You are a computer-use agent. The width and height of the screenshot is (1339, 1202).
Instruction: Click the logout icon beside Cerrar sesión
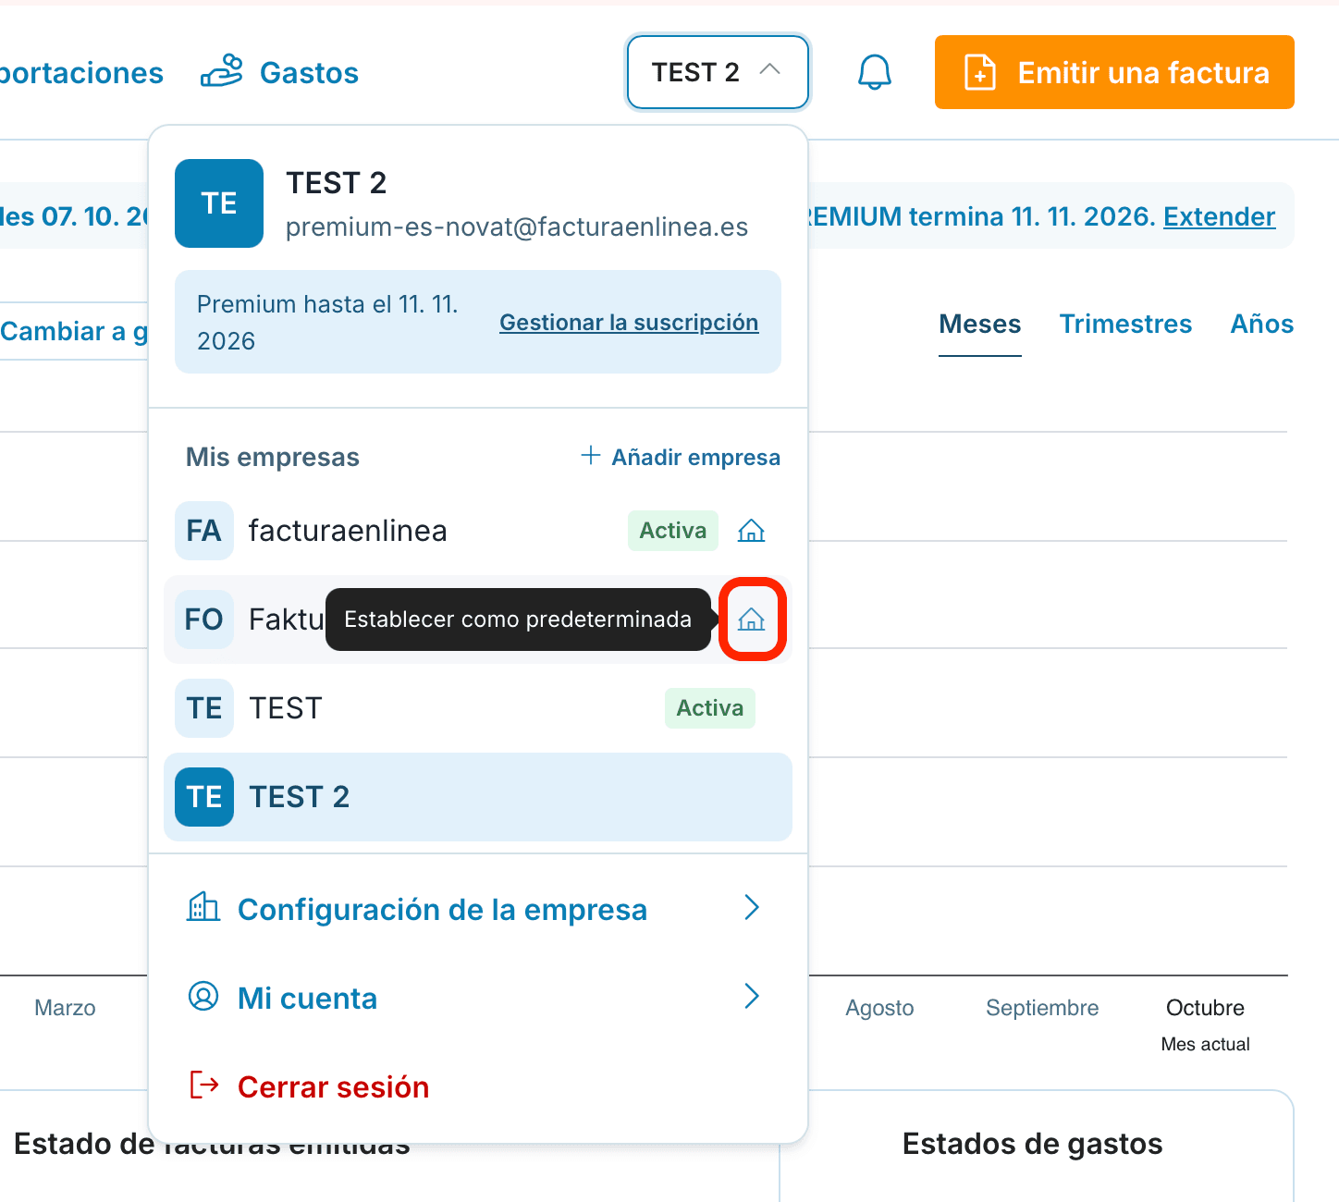point(203,1085)
